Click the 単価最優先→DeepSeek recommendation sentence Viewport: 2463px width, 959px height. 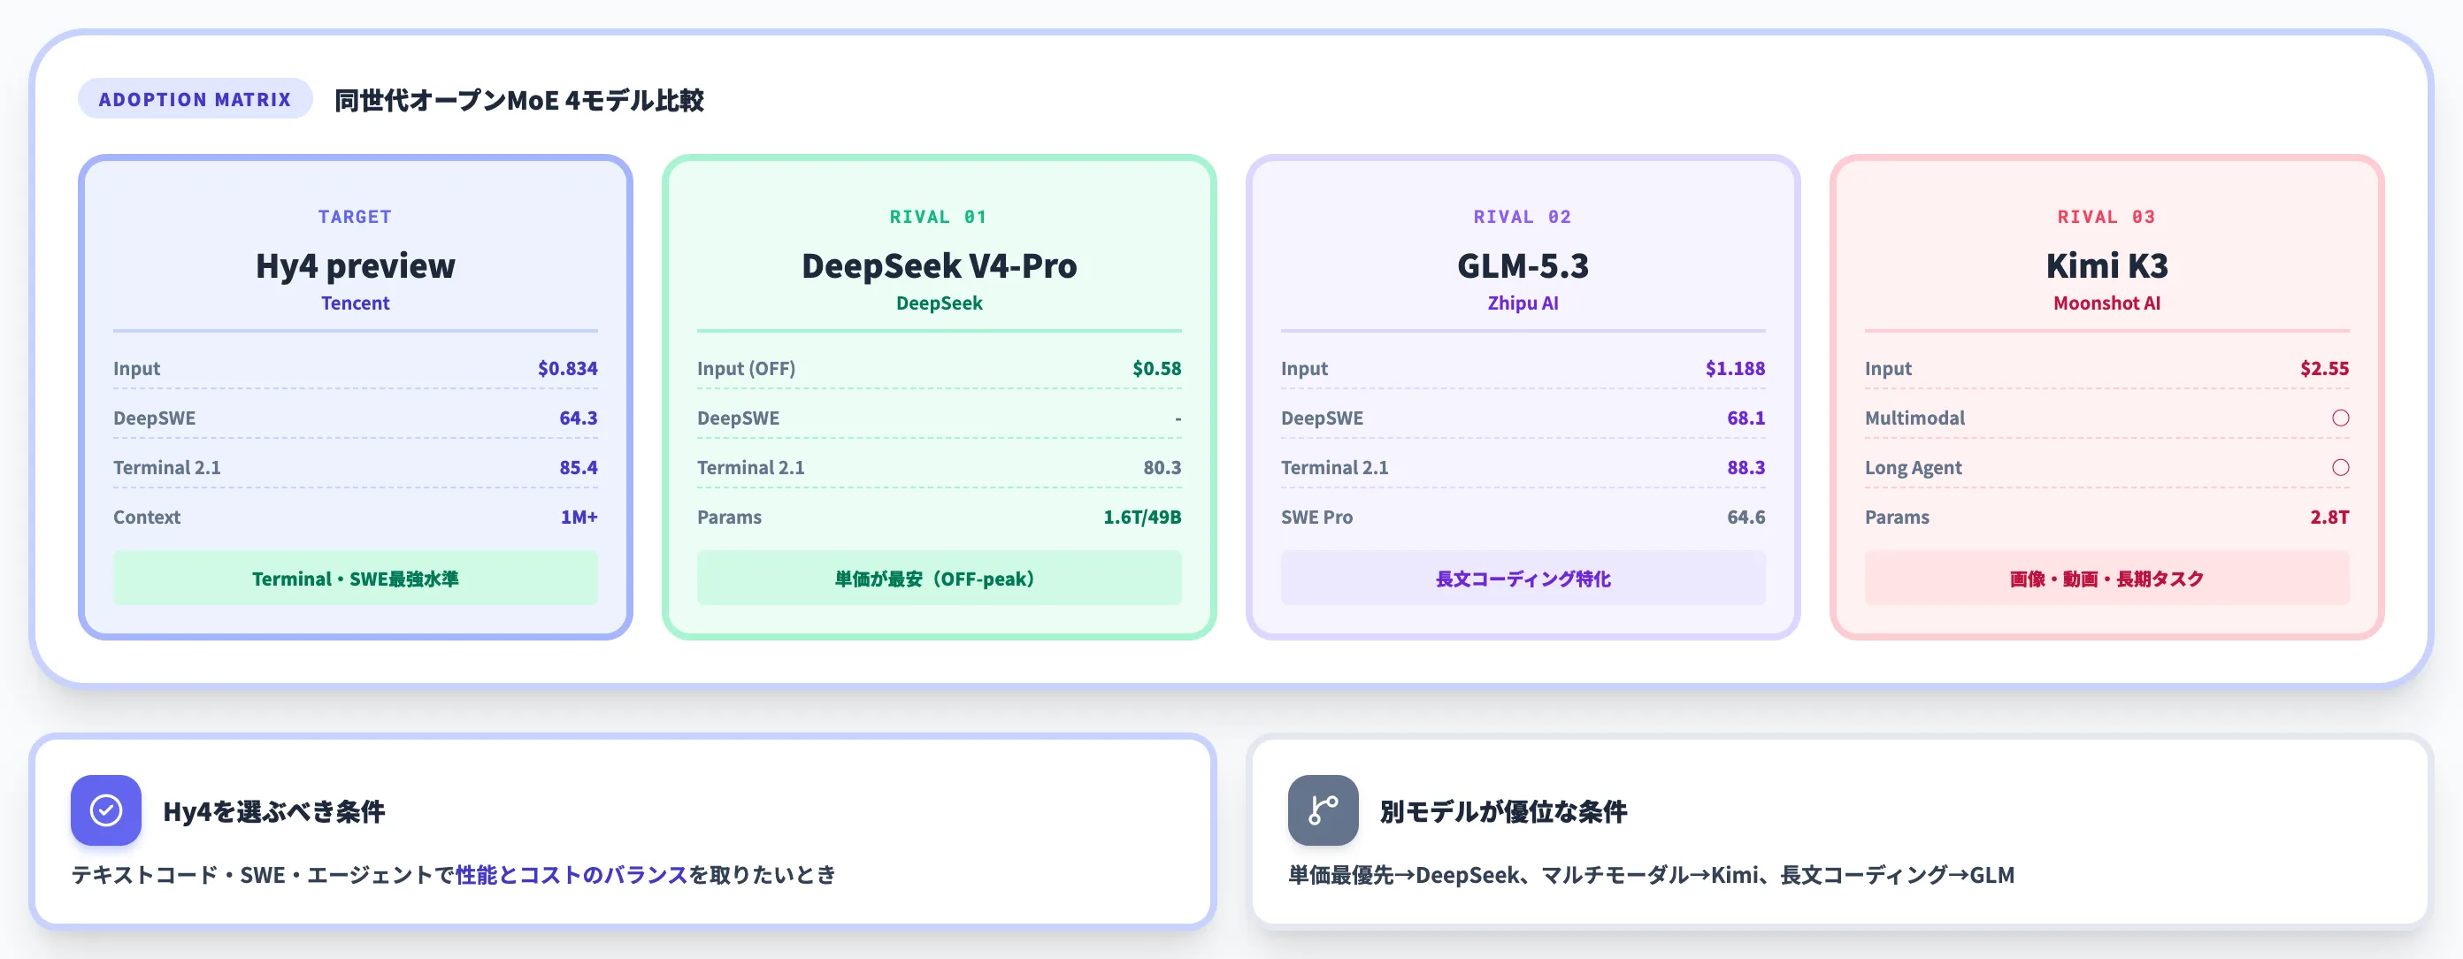[x=1650, y=874]
